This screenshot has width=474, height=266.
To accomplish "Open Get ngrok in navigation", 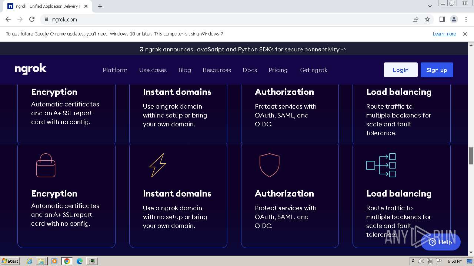I will click(x=314, y=70).
